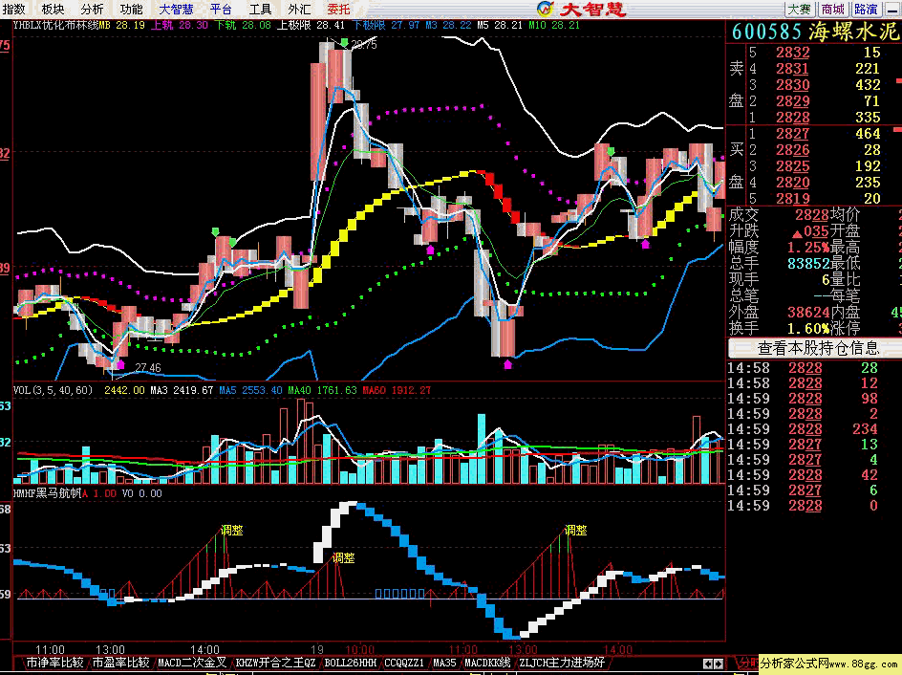902x675 pixels.
Task: Select the MACDKK线 indicator tab
Action: pyautogui.click(x=487, y=663)
